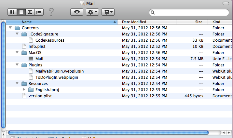This screenshot has height=138, width=233.
Task: Select the Resources folder icon
Action: (24, 83)
